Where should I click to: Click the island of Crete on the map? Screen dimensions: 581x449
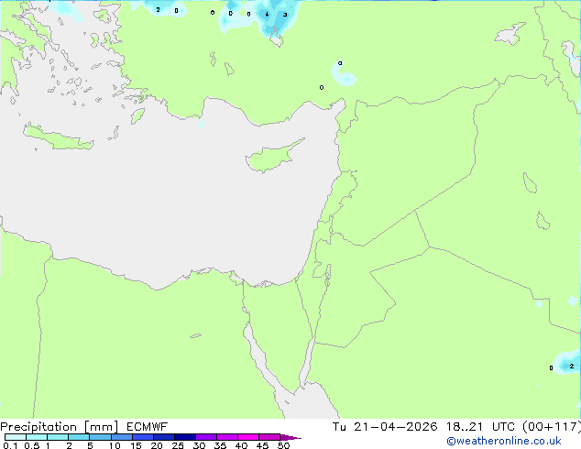pyautogui.click(x=59, y=137)
